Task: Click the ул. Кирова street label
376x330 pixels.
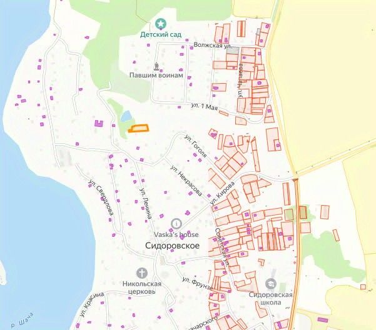Action: click(222, 193)
